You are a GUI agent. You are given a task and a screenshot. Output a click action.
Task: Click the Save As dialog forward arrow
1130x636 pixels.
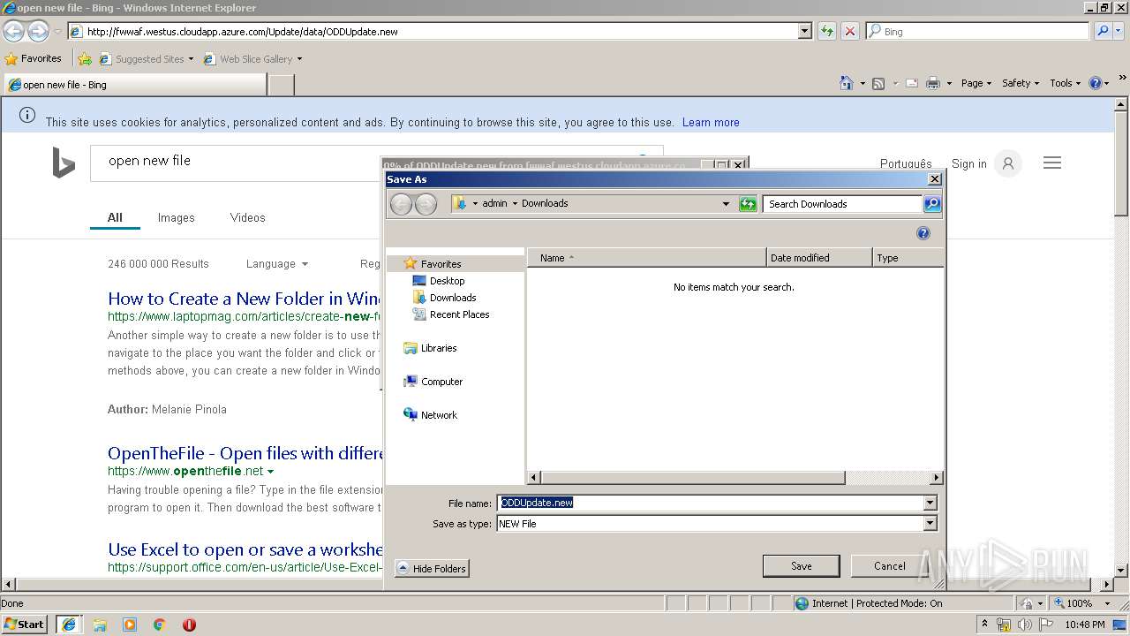tap(426, 204)
